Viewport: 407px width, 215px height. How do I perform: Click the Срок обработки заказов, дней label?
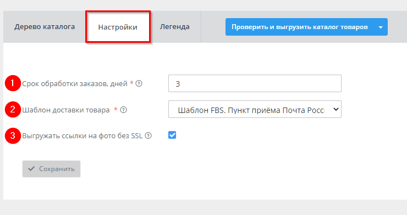point(75,83)
